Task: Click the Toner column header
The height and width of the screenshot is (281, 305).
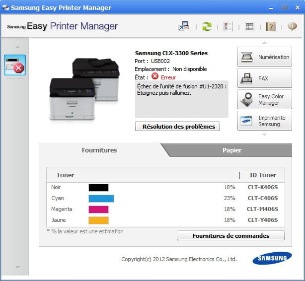Action: tap(65, 175)
